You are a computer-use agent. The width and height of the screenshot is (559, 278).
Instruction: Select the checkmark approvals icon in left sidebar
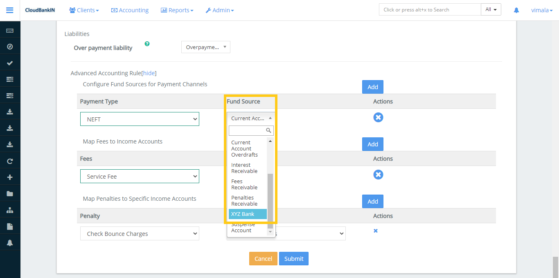[10, 62]
